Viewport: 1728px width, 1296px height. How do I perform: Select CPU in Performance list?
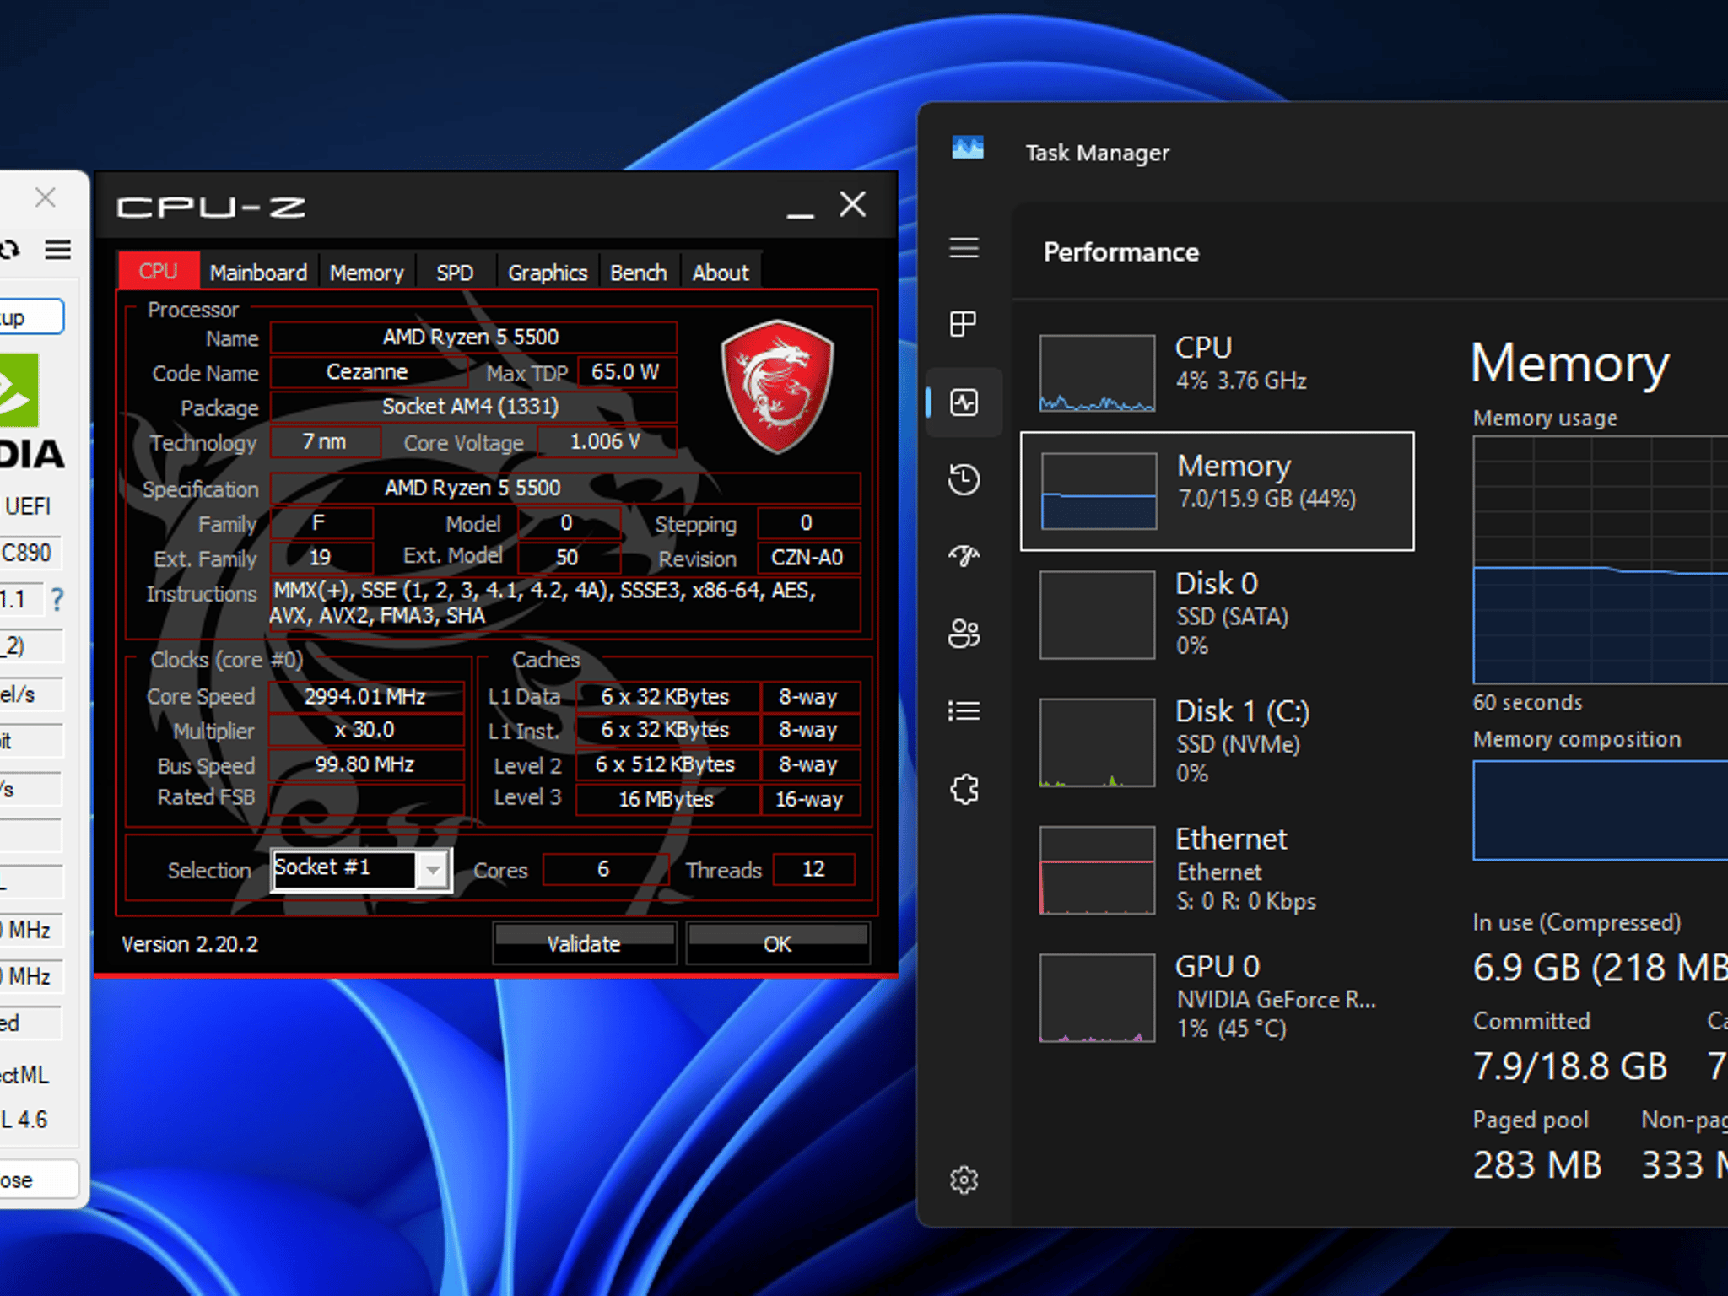pos(1217,372)
